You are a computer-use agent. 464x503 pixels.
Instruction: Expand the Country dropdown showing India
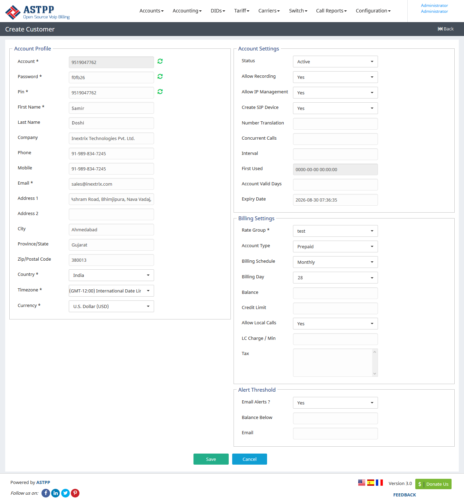point(111,275)
